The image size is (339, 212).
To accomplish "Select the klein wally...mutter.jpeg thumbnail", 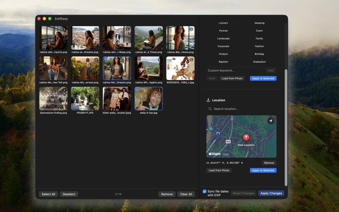I will [117, 99].
